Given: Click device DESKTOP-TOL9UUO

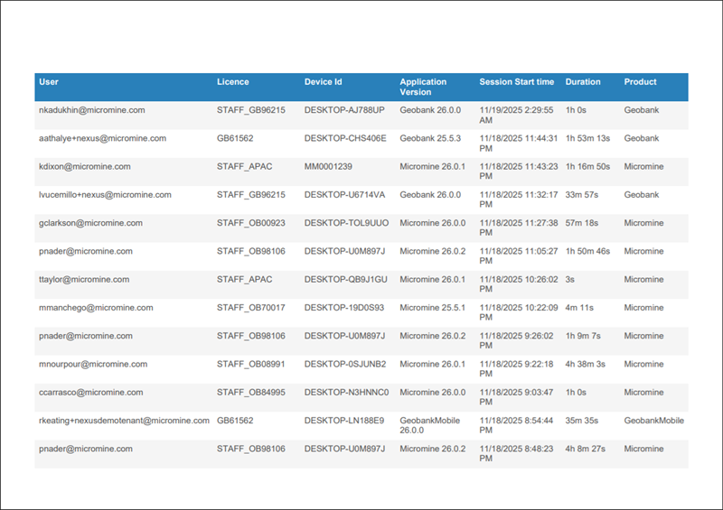Looking at the screenshot, I should click(x=346, y=223).
